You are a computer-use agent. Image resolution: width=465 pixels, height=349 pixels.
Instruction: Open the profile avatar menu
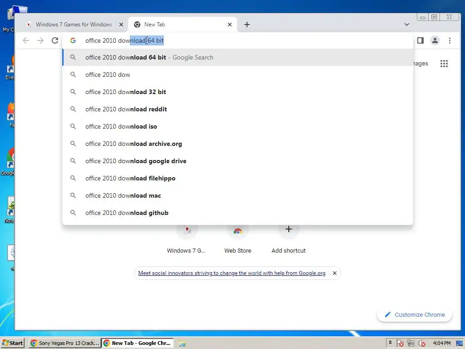point(435,40)
